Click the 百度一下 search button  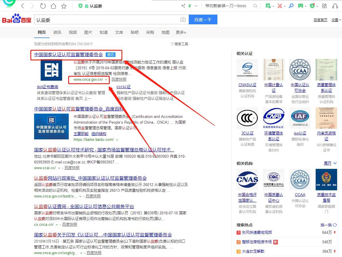pyautogui.click(x=203, y=20)
